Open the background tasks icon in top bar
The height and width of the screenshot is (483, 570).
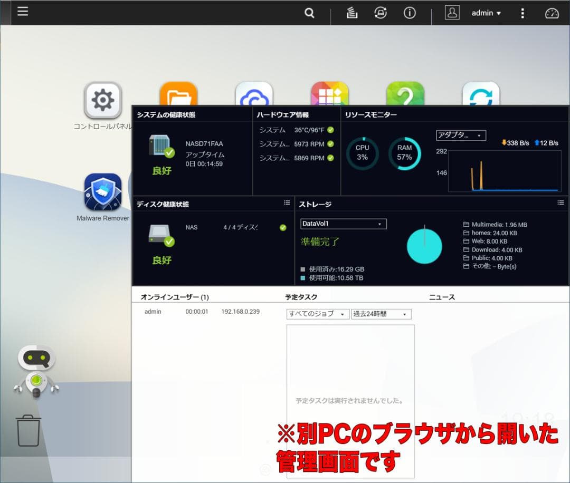click(381, 13)
